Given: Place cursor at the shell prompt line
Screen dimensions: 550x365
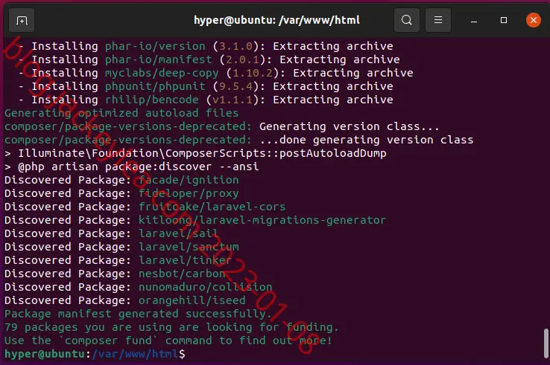Looking at the screenshot, I should click(x=95, y=354).
